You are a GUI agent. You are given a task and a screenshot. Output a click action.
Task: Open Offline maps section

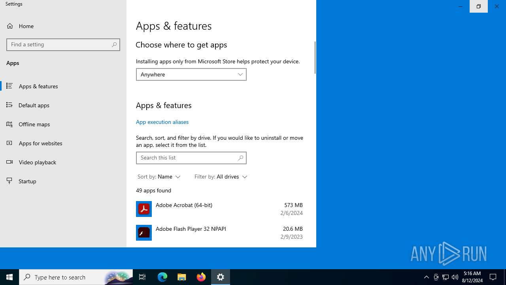tap(63, 124)
